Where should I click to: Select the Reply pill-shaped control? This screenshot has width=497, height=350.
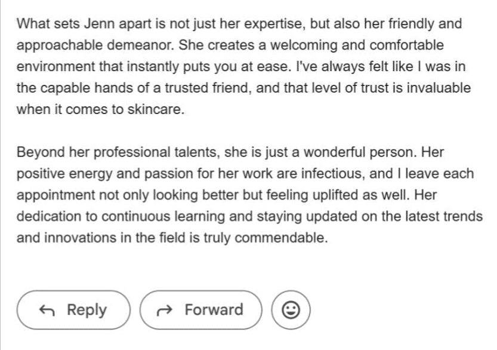coord(74,310)
